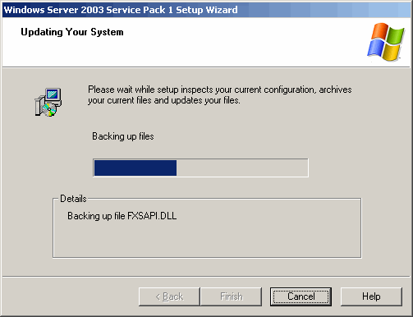Click the CD disc in setup icon
This screenshot has width=413, height=317.
click(x=49, y=110)
